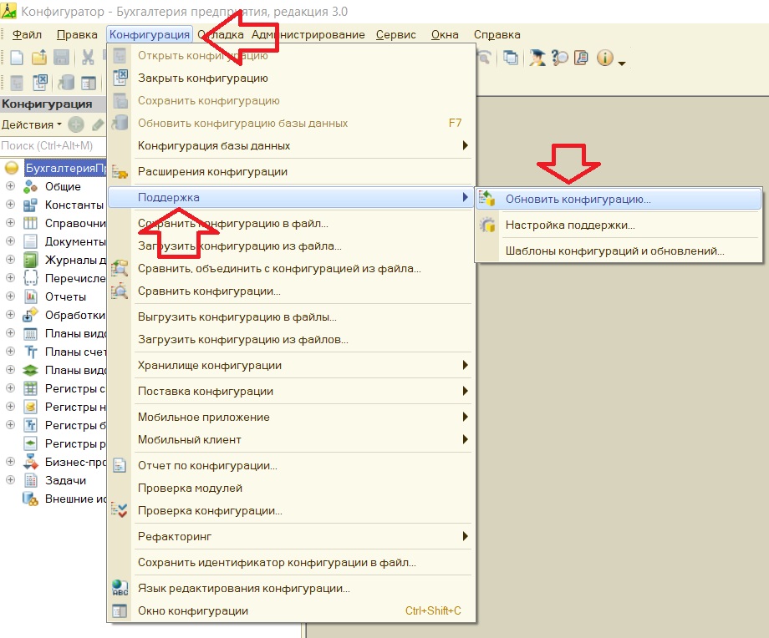Open the Справка menu
Viewport: 769px width, 638px height.
tap(497, 35)
